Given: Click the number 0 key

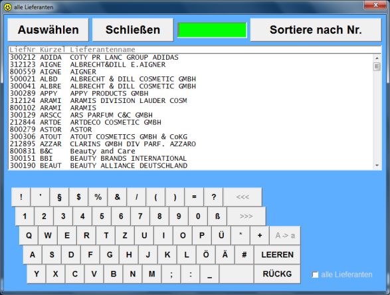Looking at the screenshot, I should (198, 216).
